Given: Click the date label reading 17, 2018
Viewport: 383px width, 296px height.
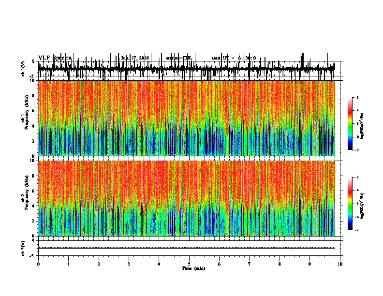Looking at the screenshot, I should pyautogui.click(x=139, y=58).
